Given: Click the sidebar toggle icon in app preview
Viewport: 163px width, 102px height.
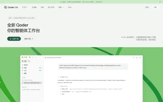Looking at the screenshot, I should 30,57.
